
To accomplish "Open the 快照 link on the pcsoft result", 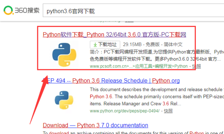I will coord(197,66).
